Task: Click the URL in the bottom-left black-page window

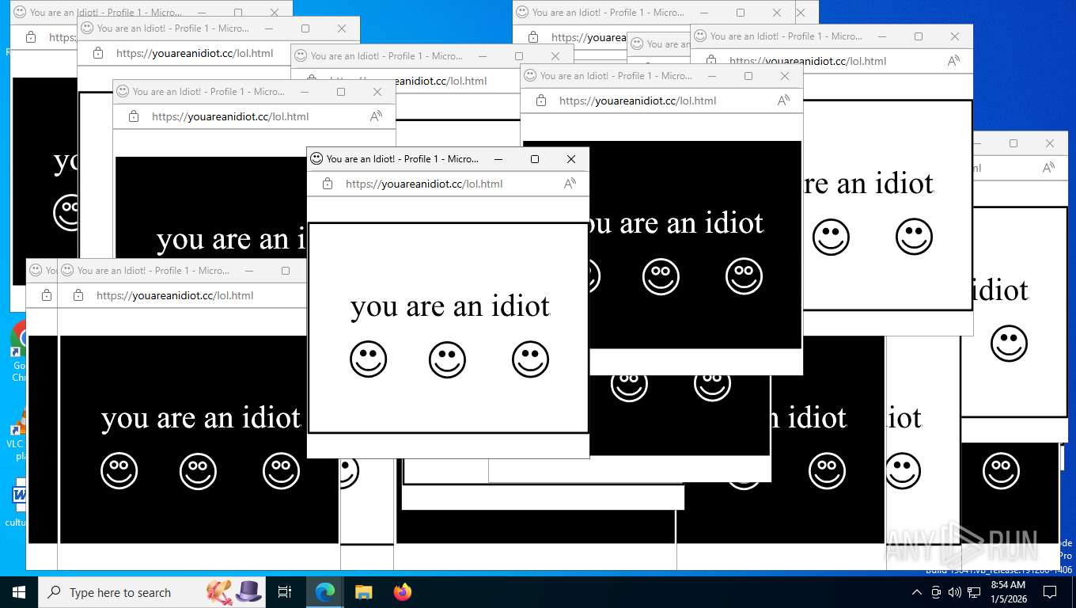Action: 175,295
